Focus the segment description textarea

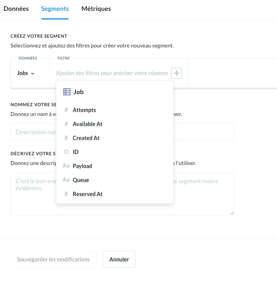point(122,194)
